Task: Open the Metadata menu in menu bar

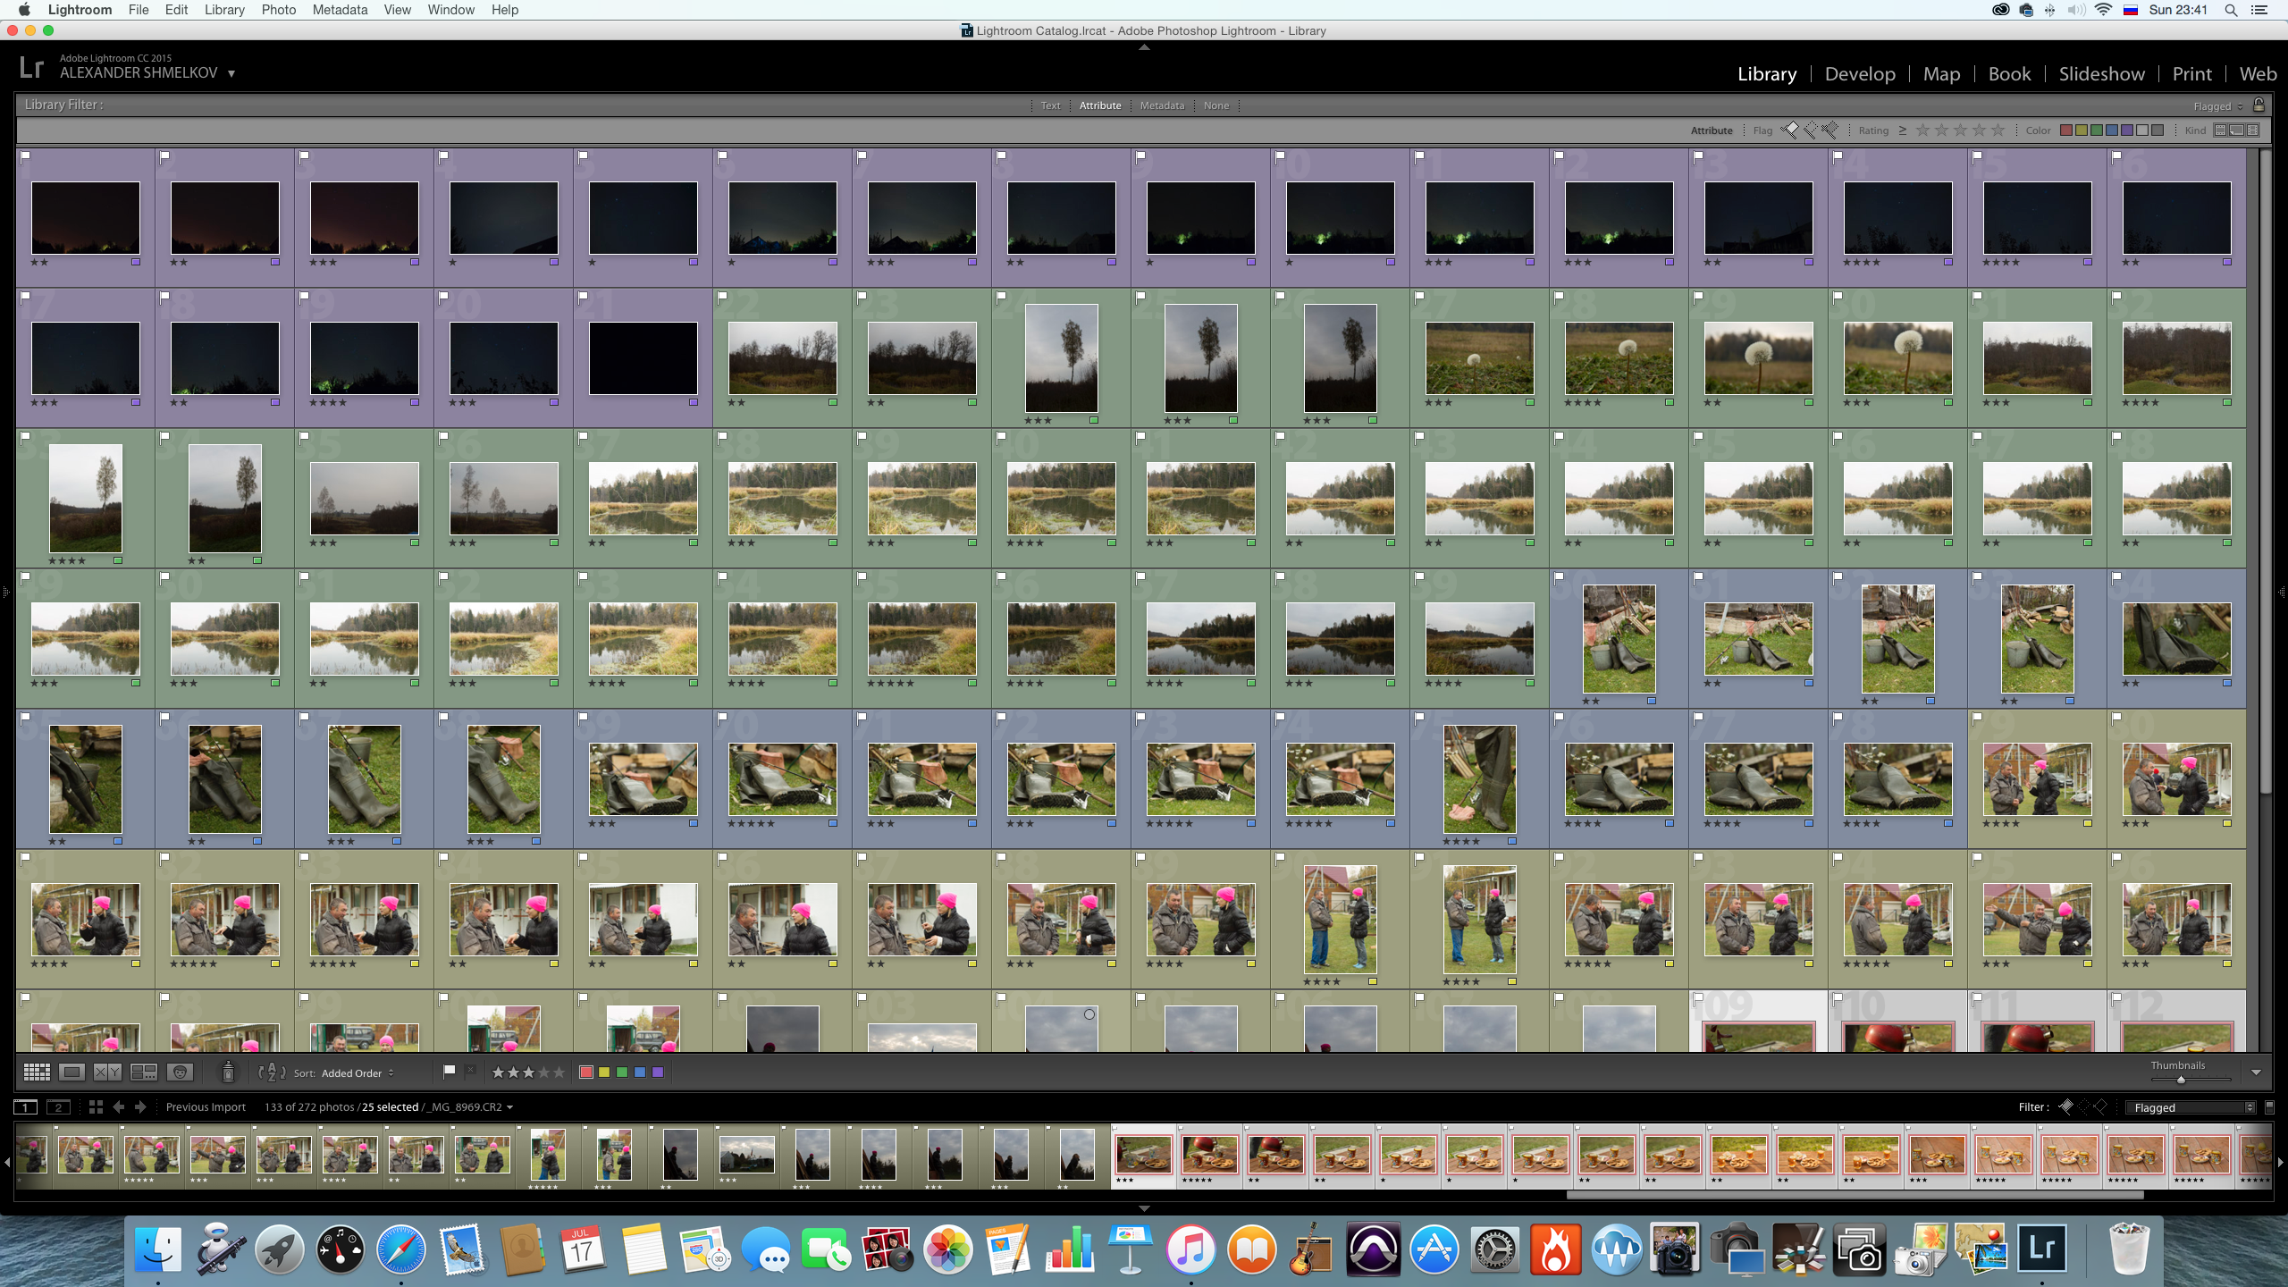Action: 340,10
